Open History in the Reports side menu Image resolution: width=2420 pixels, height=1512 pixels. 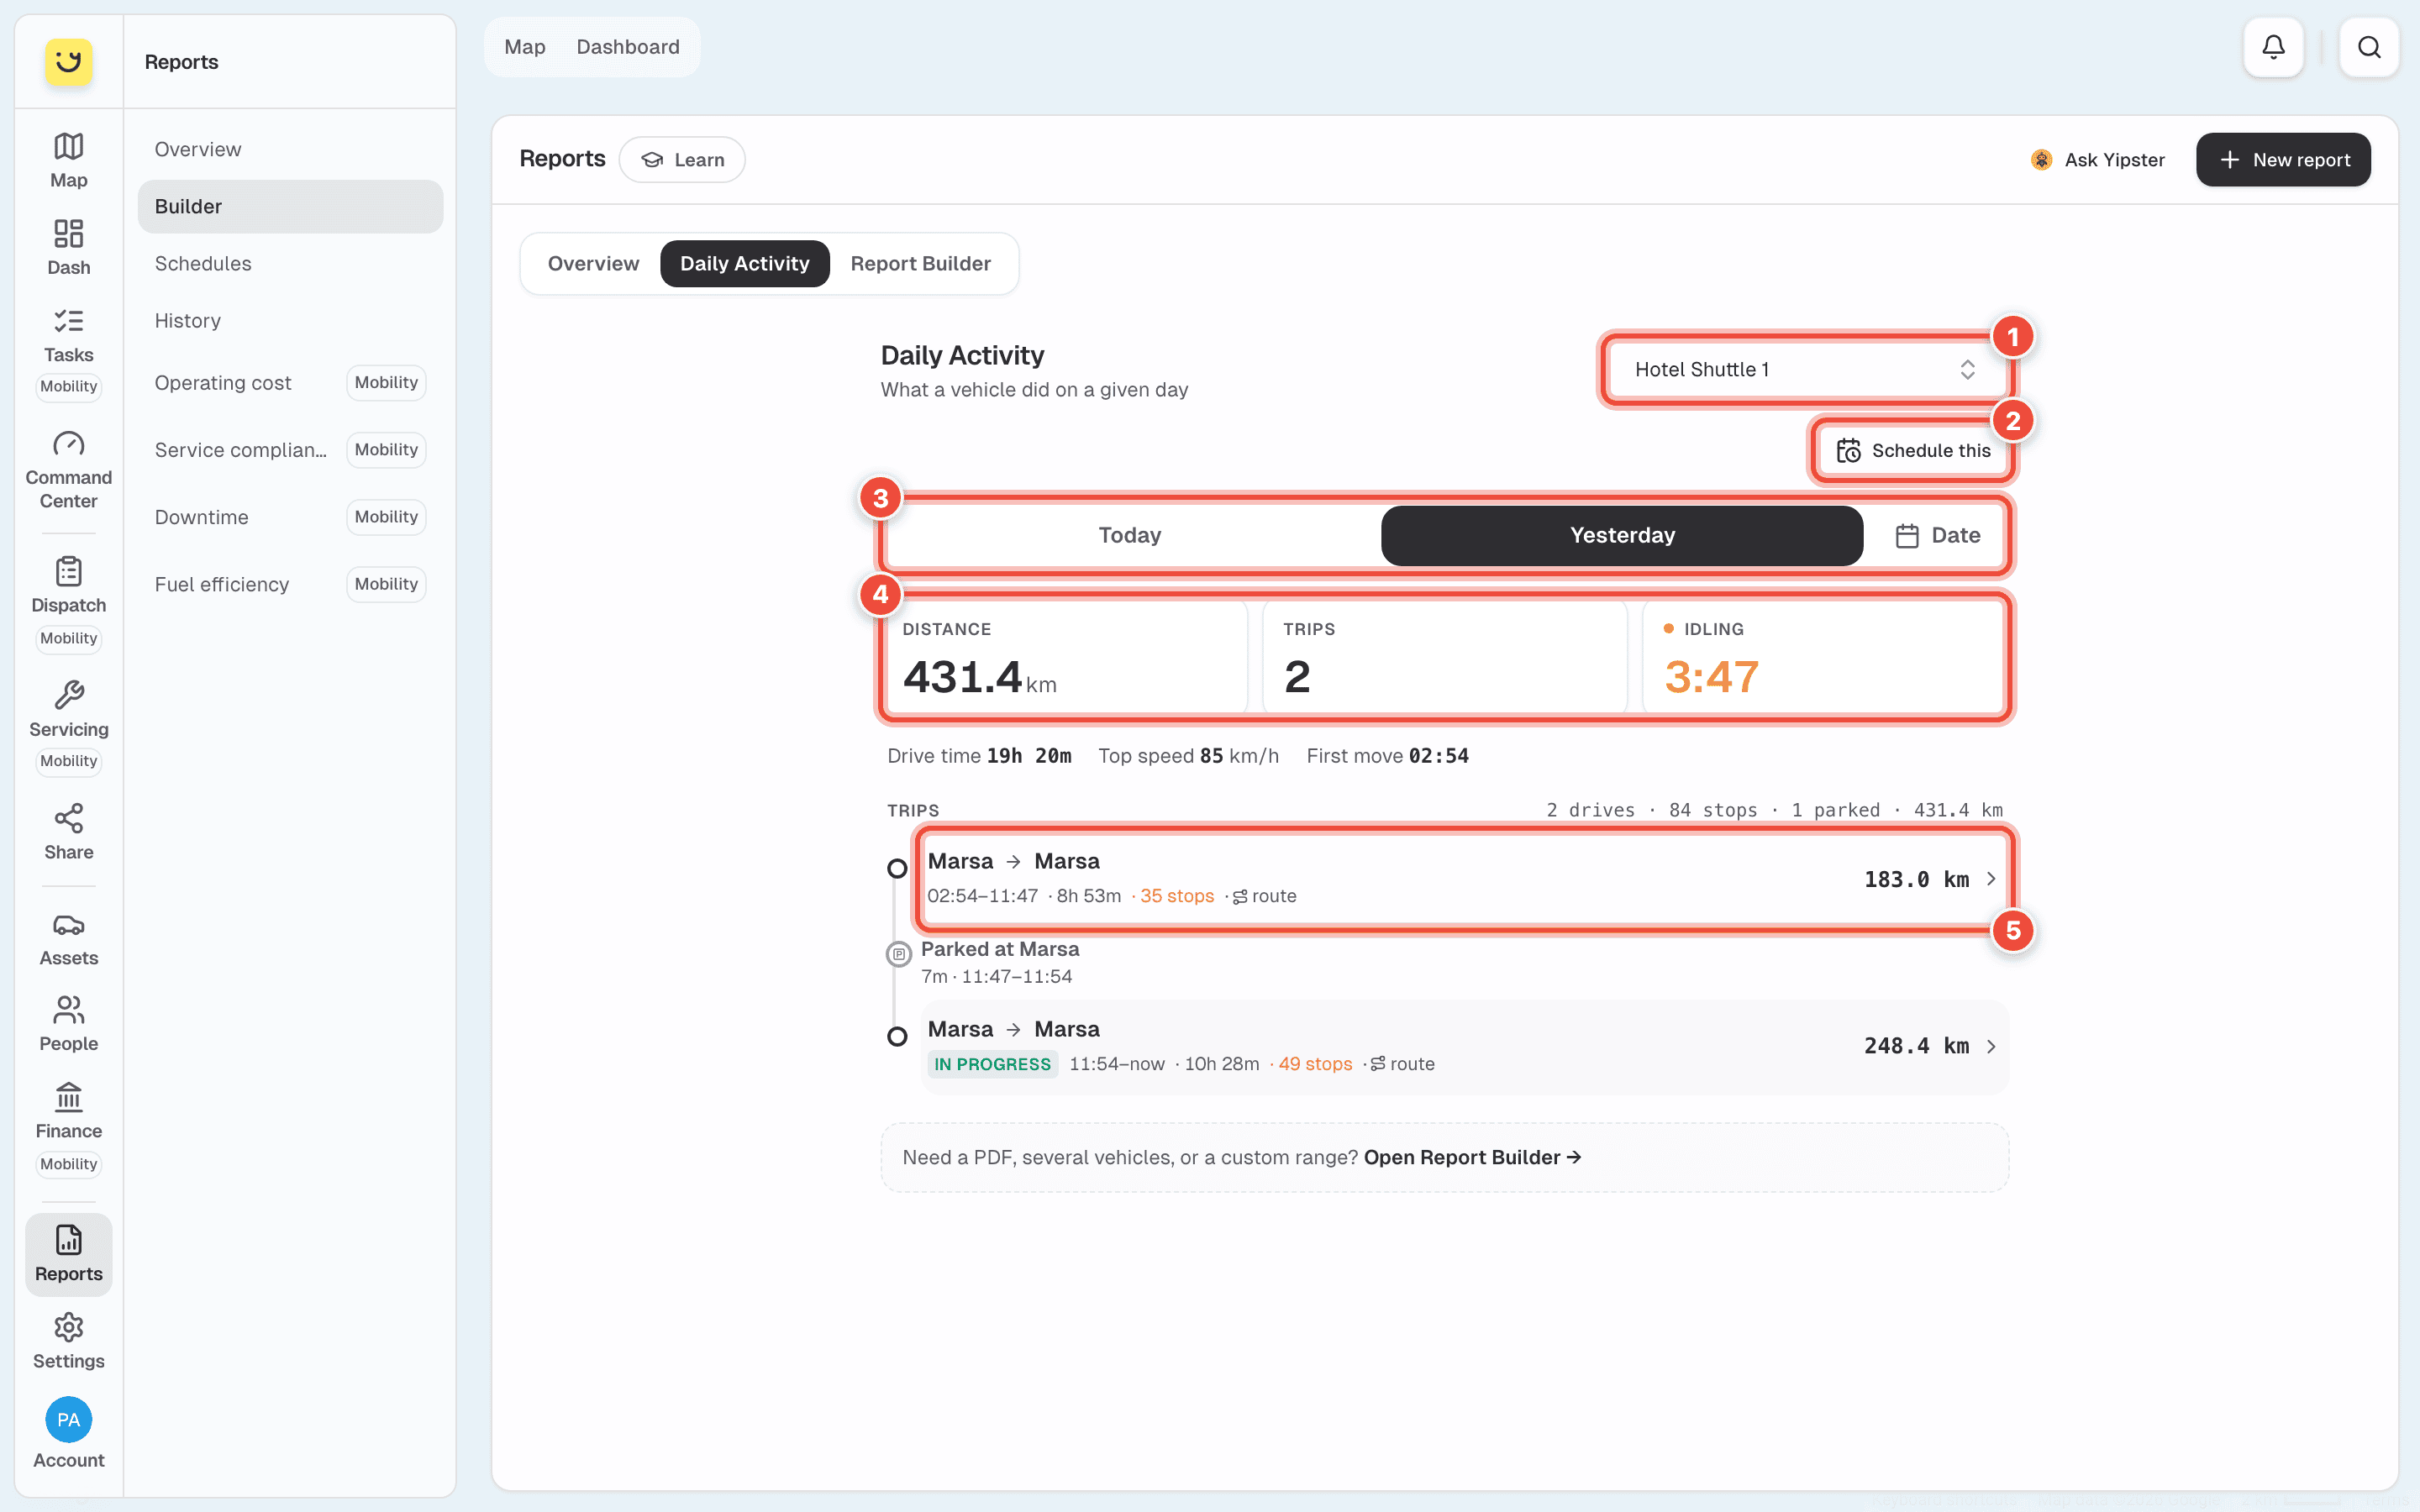coord(290,320)
